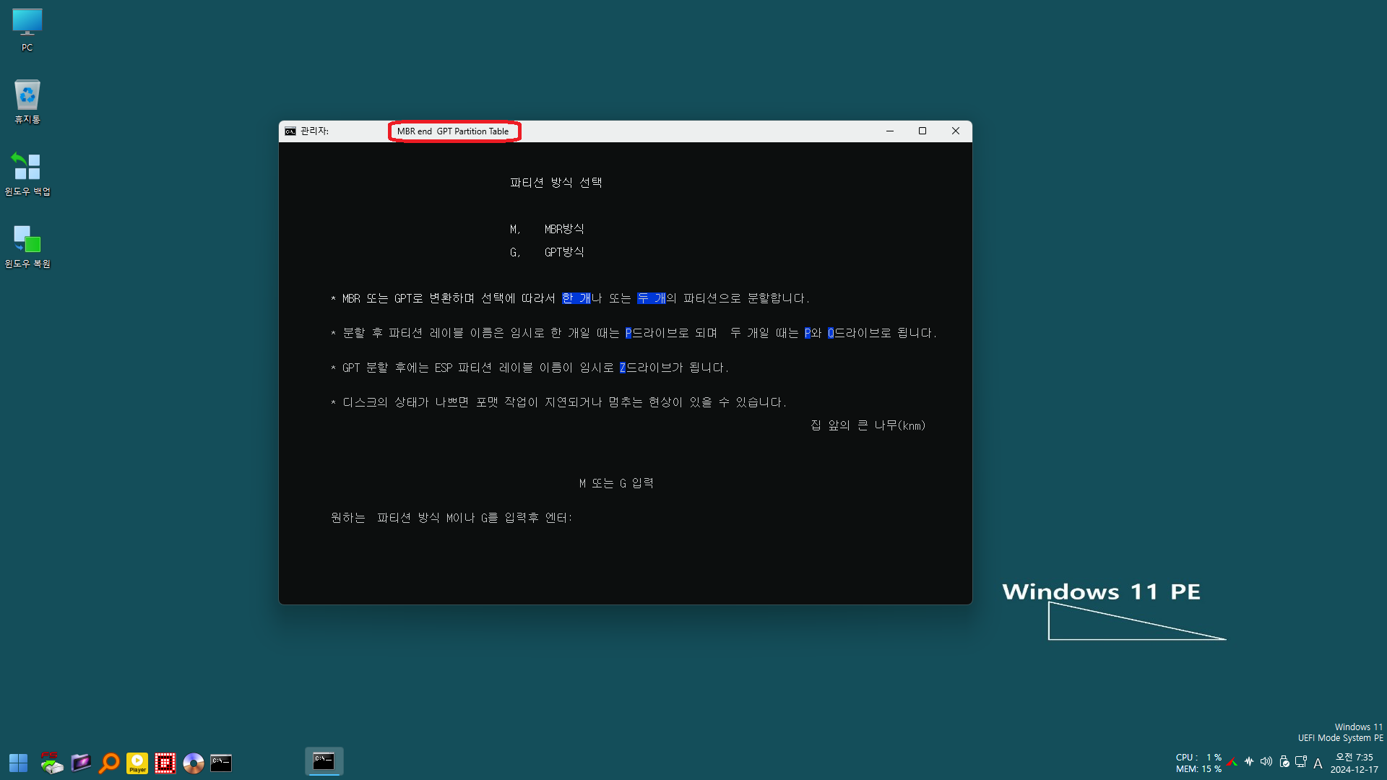Viewport: 1387px width, 780px height.
Task: Click the safely remove USB tray icon
Action: [x=1284, y=761]
